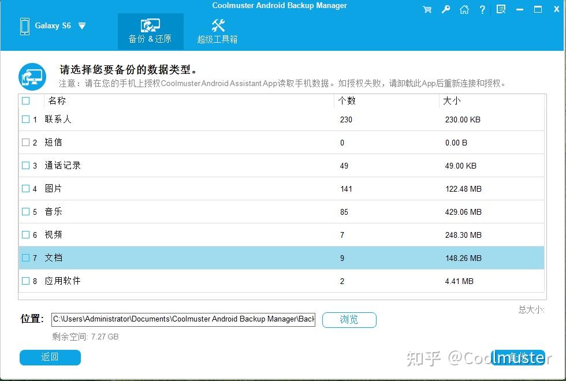Click the 返回 back button
566x381 pixels.
tap(50, 357)
